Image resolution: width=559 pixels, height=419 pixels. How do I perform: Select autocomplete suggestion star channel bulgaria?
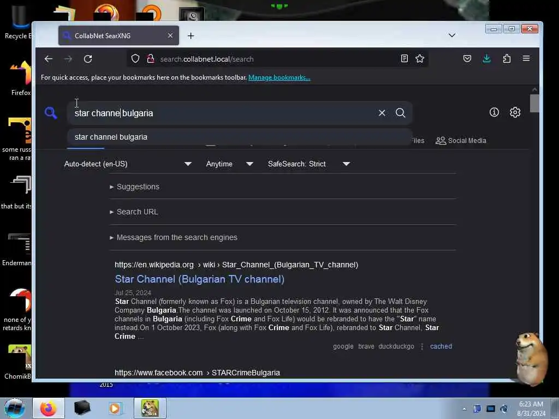[x=240, y=137]
